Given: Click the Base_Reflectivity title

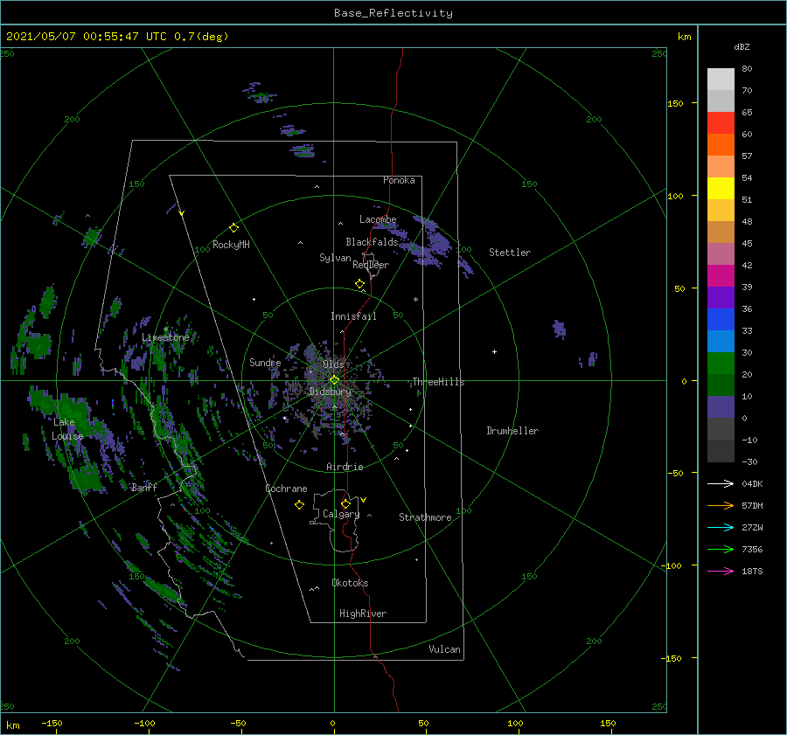Looking at the screenshot, I should pos(393,13).
